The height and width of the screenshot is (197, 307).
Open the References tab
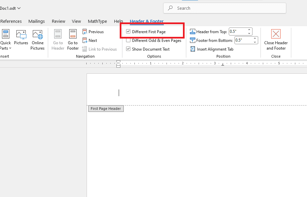(x=11, y=21)
